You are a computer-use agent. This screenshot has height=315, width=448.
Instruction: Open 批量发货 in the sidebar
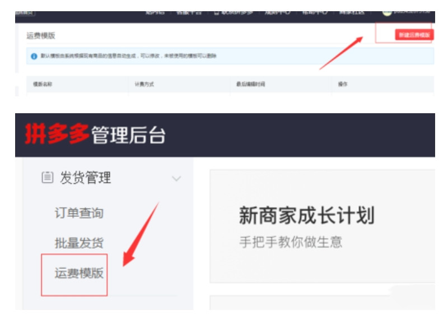79,243
